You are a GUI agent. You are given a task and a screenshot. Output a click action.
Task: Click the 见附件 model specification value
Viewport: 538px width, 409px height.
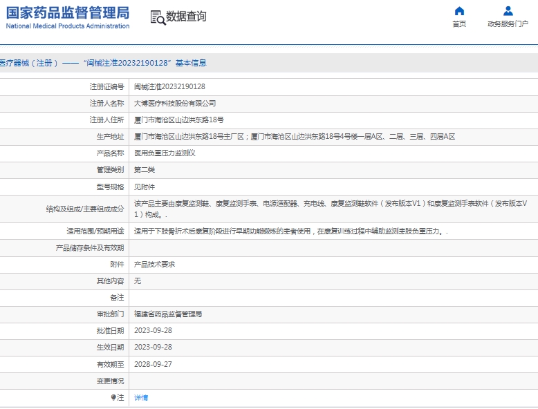click(x=144, y=187)
